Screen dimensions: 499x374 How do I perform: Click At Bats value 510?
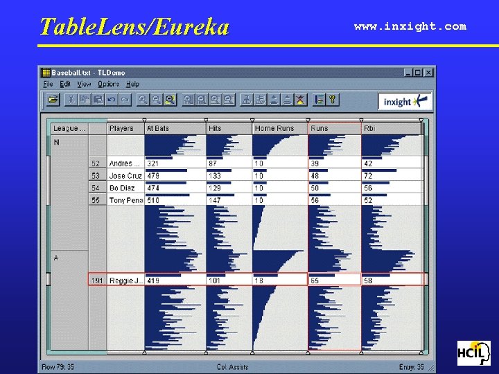(x=153, y=200)
